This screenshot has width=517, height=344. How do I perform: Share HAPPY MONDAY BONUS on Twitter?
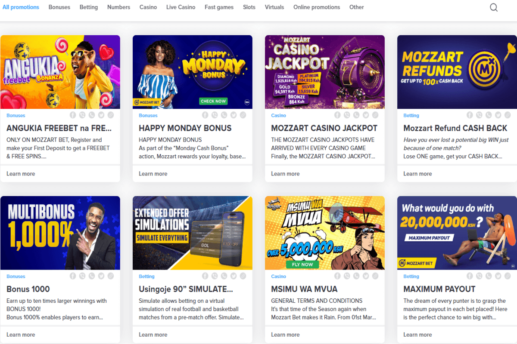(233, 115)
